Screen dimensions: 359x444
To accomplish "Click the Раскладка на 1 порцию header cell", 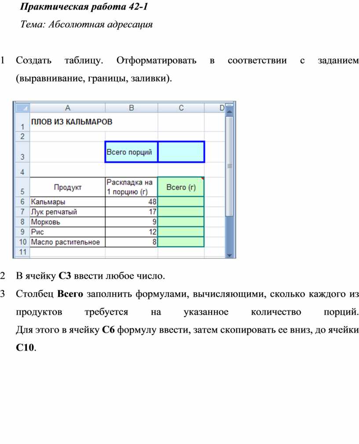I will [131, 187].
